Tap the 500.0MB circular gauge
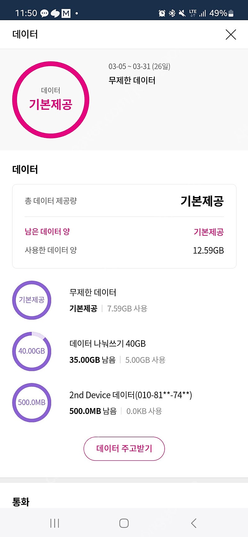The height and width of the screenshot is (537, 248). [32, 403]
